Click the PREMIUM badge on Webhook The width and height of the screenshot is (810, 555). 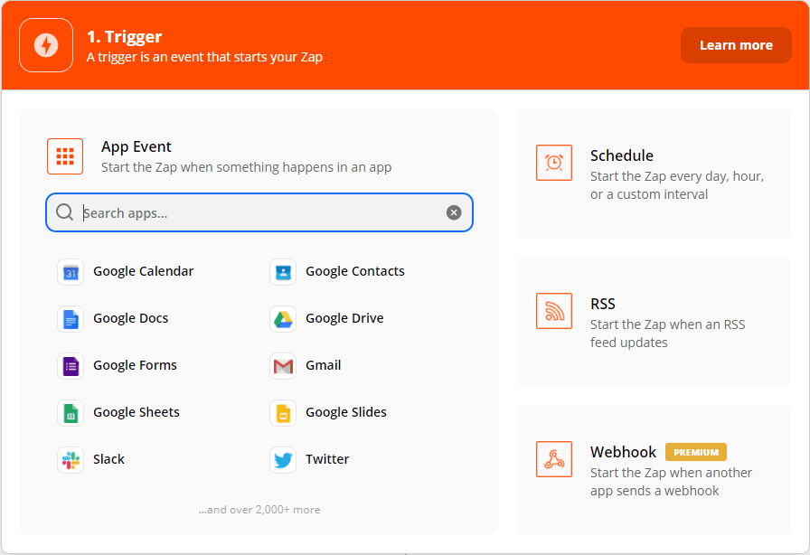coord(696,451)
